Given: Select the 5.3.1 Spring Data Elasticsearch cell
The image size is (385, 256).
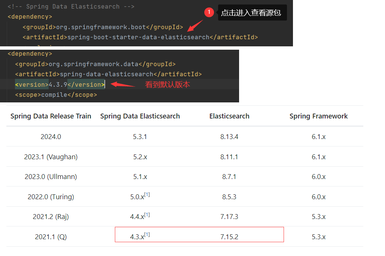Looking at the screenshot, I should click(140, 136).
